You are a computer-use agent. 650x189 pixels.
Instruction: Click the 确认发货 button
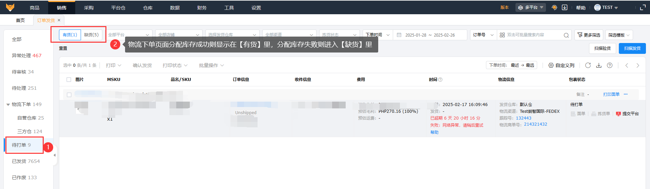(x=142, y=65)
